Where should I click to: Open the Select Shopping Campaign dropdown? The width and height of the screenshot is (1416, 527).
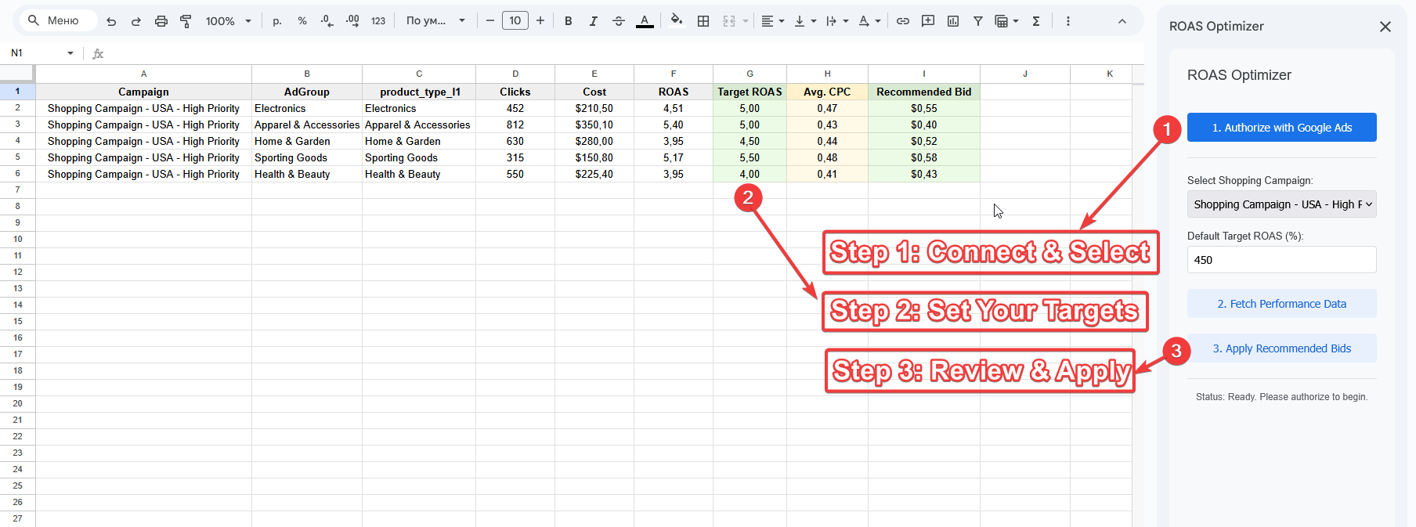click(x=1281, y=204)
